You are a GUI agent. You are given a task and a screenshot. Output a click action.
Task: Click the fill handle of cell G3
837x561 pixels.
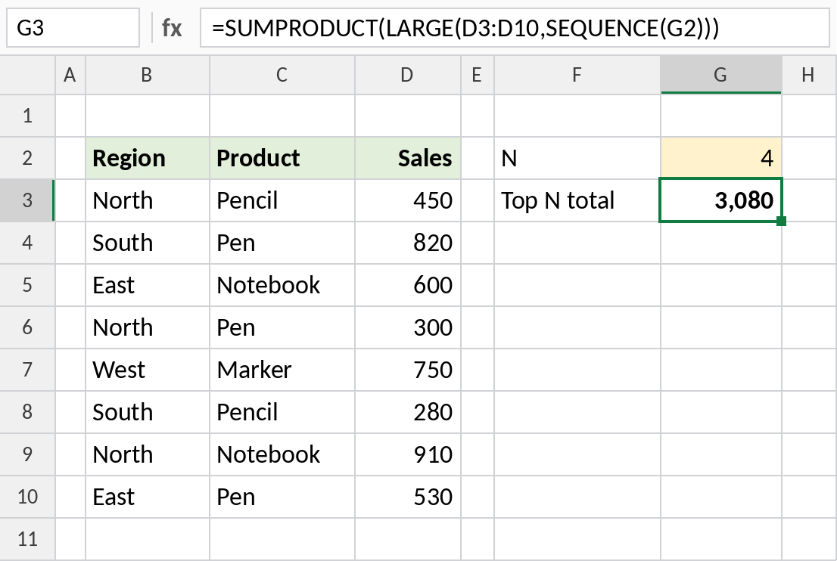click(782, 221)
